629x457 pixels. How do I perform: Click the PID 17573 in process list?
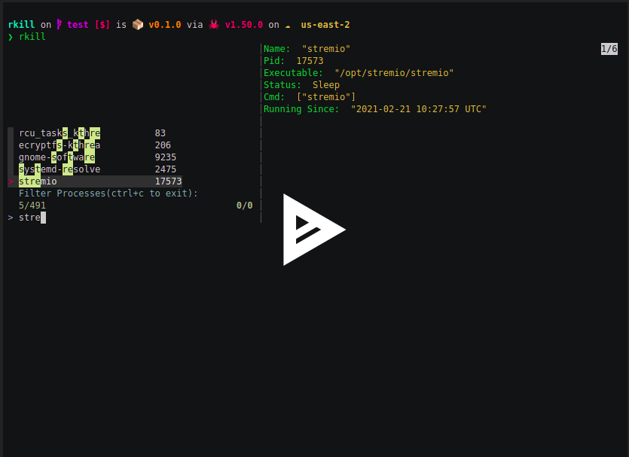[x=168, y=181]
